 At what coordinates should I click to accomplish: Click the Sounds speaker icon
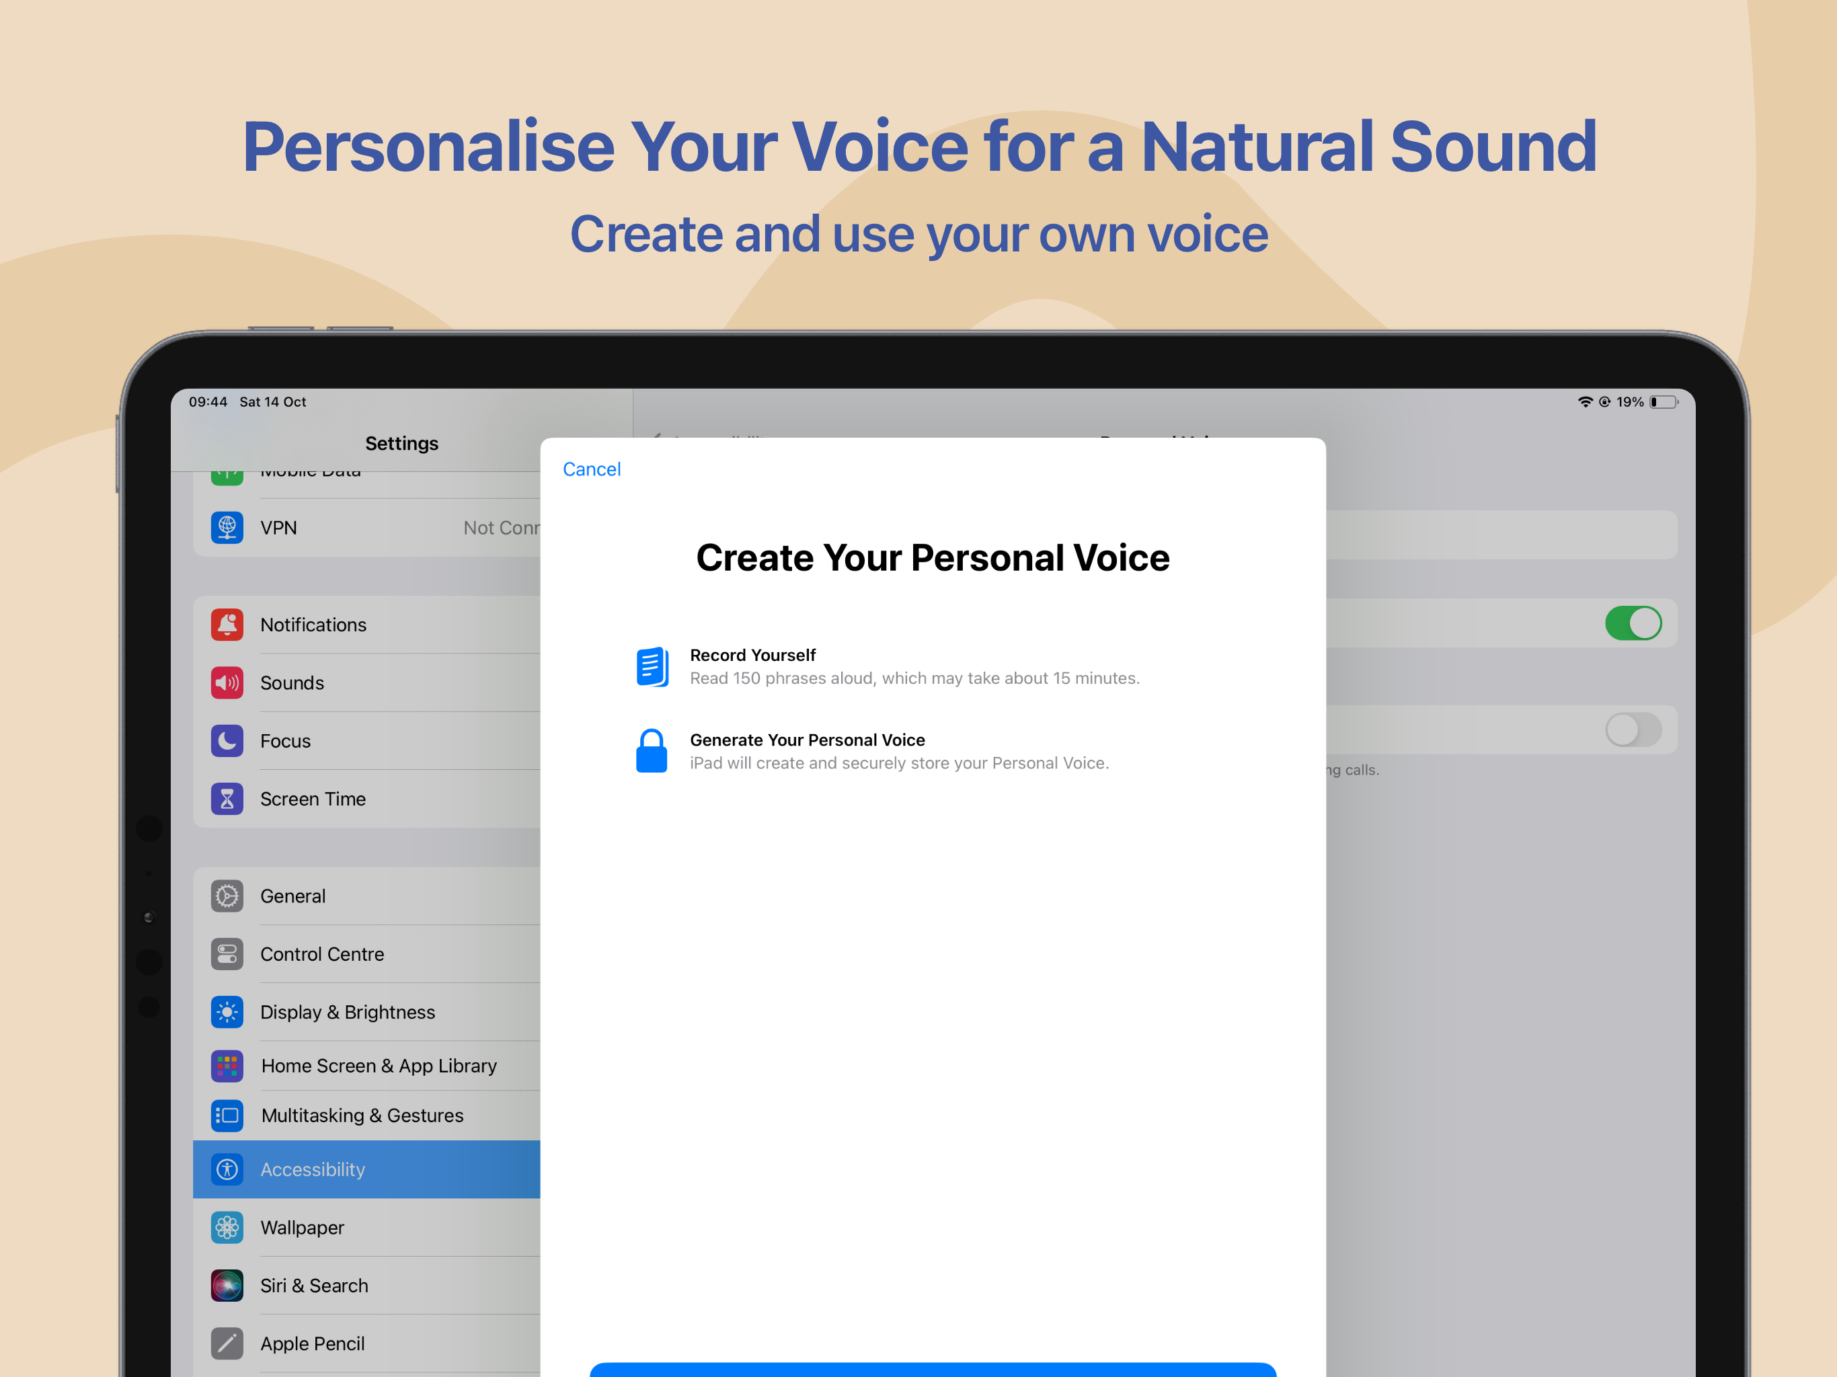tap(227, 682)
